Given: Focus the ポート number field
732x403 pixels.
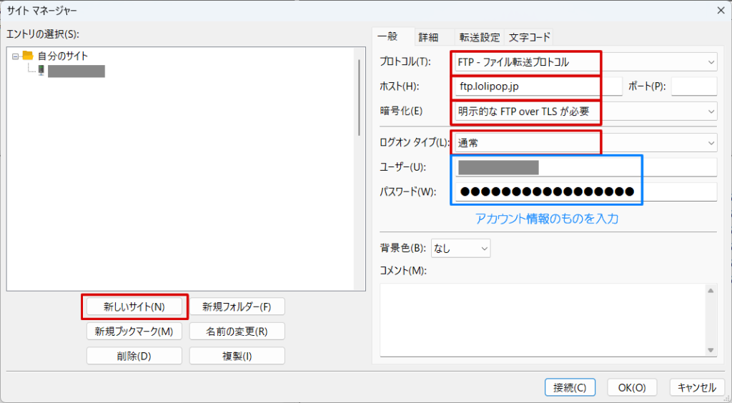Looking at the screenshot, I should coord(693,86).
